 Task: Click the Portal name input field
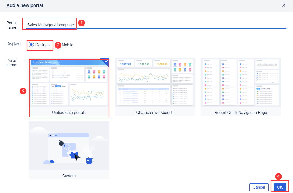point(156,25)
